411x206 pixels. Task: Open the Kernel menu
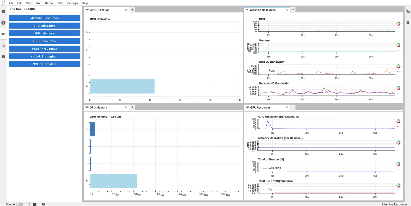49,3
